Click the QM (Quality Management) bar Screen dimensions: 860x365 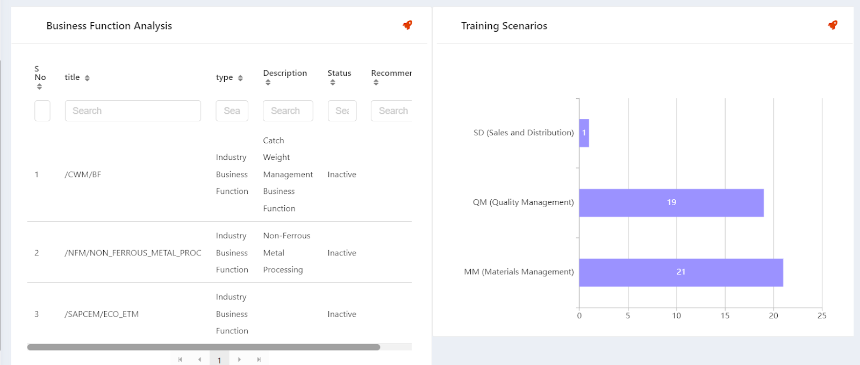tap(671, 202)
